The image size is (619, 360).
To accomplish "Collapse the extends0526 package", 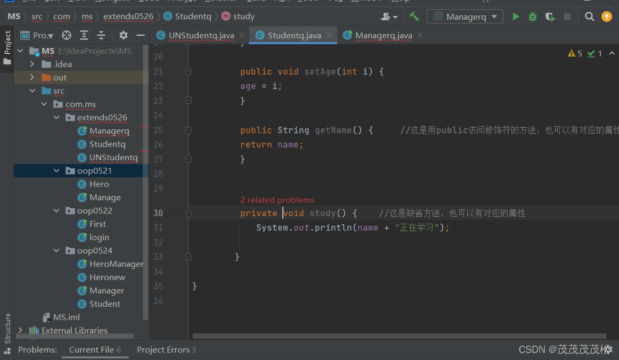I will [56, 118].
